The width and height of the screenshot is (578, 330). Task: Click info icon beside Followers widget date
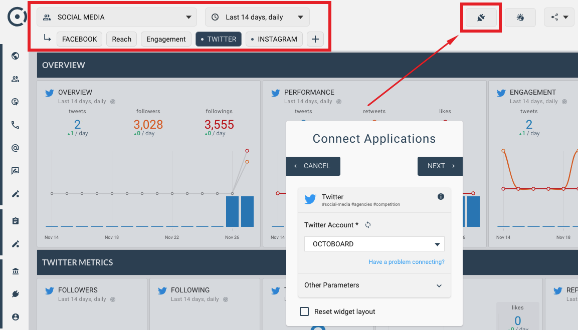(x=113, y=299)
